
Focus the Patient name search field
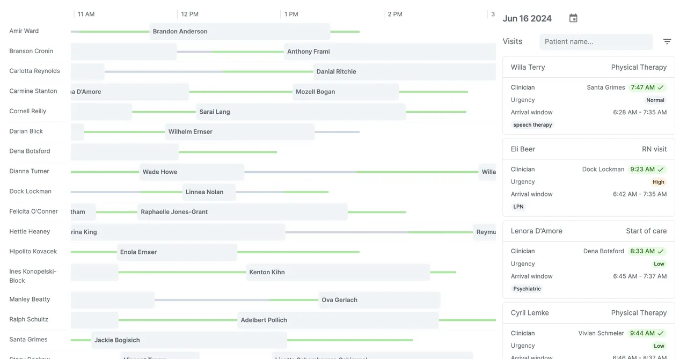pos(596,41)
